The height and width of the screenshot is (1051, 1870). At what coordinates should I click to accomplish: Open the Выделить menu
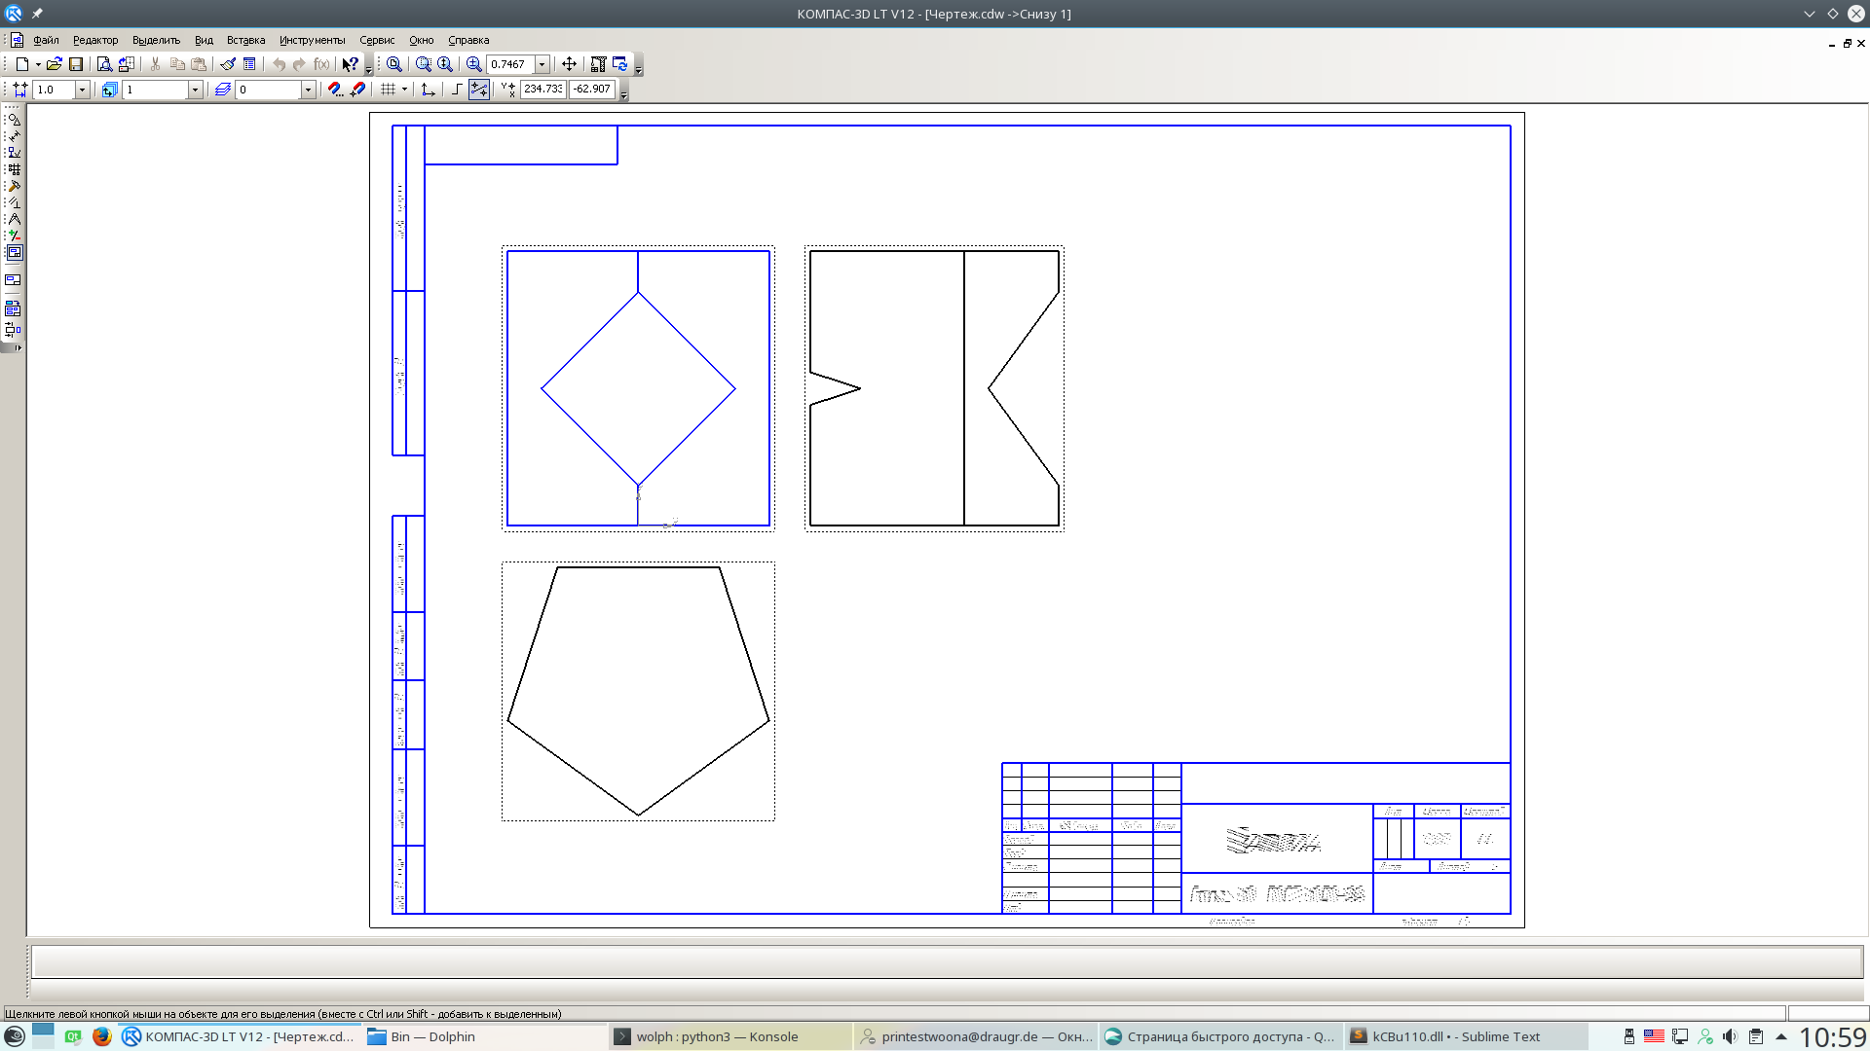(x=156, y=40)
